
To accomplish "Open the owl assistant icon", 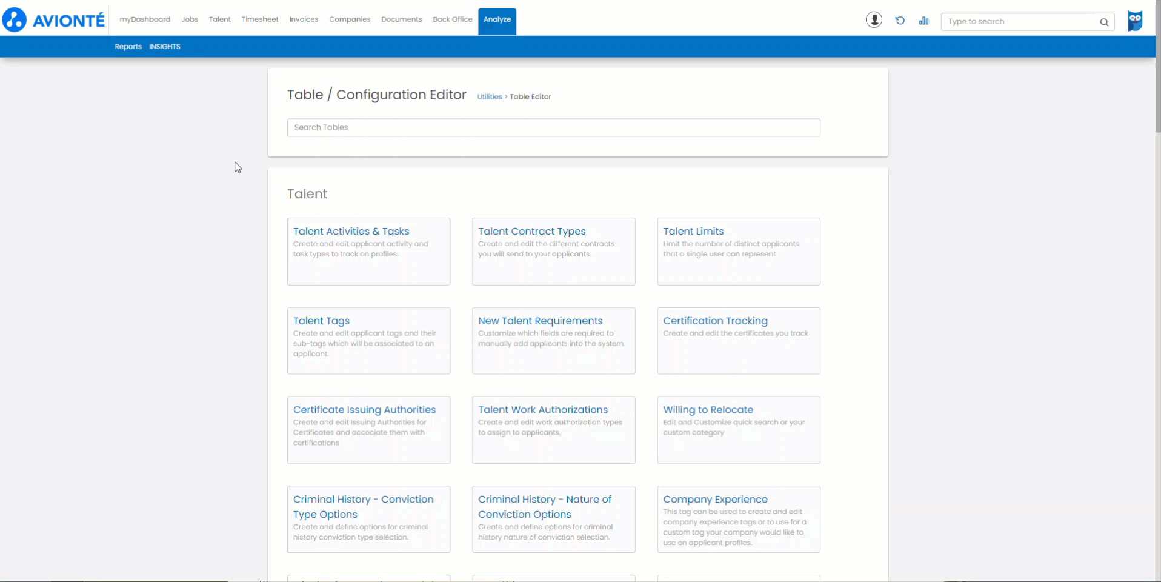I will tap(1135, 21).
